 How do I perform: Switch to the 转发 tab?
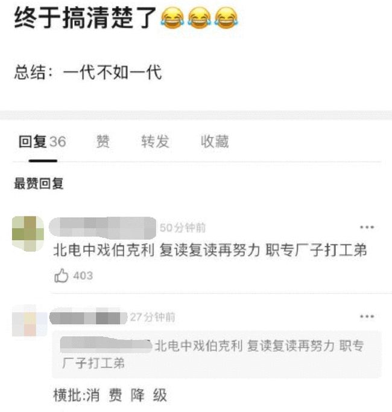pyautogui.click(x=155, y=142)
